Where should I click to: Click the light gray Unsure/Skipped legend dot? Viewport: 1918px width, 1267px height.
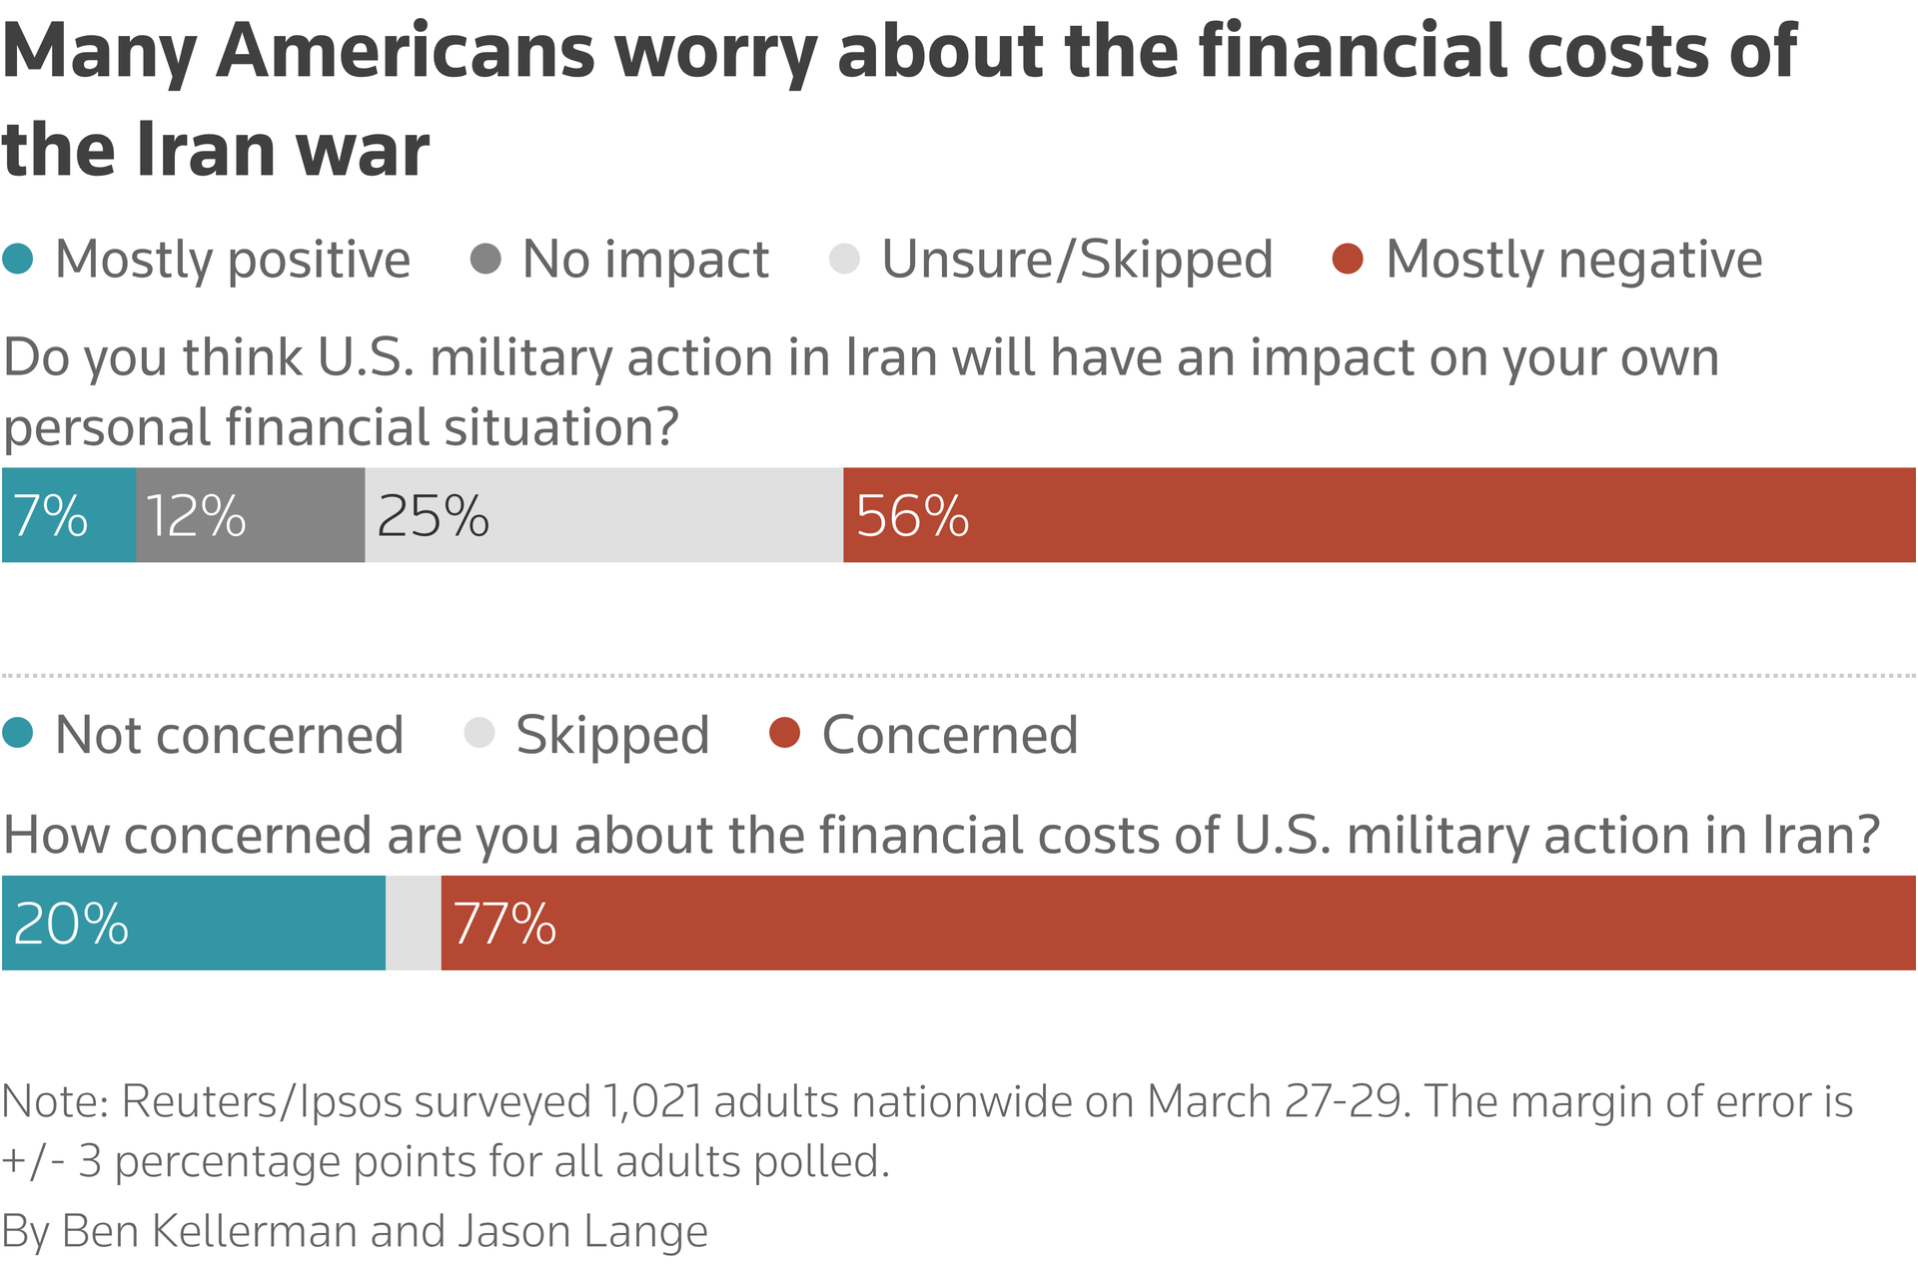(844, 260)
